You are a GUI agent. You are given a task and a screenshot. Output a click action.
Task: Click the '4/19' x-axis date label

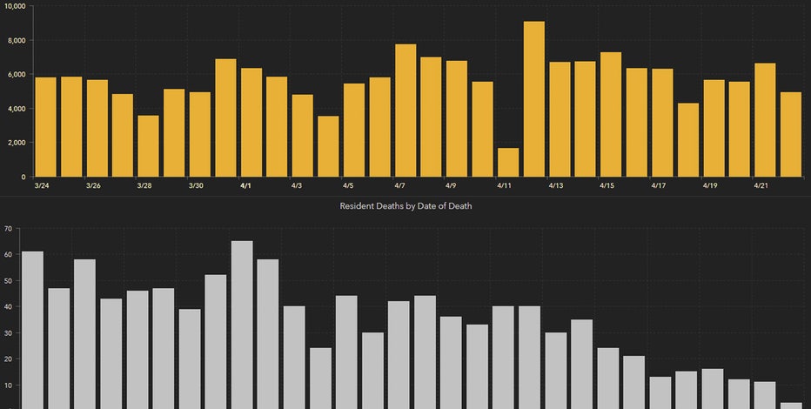(710, 185)
